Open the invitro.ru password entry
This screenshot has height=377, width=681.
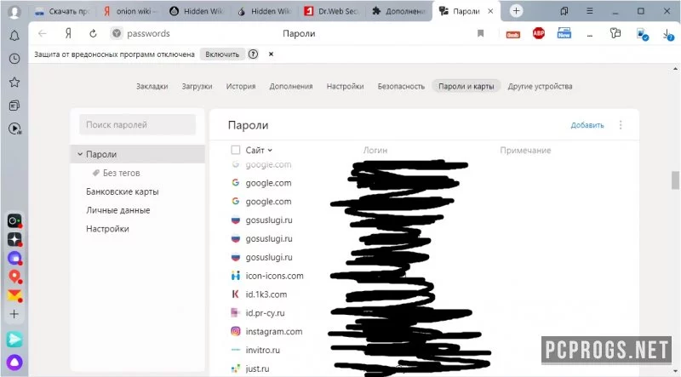[x=262, y=350]
